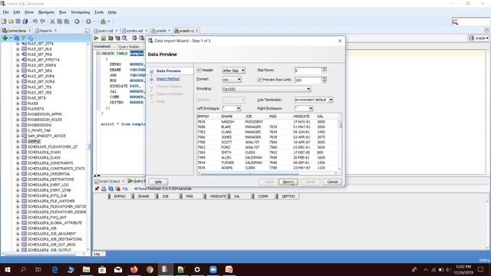Viewport: 491px width, 276px height.
Task: Expand the SAMPLE table node
Action: (x=18, y=141)
